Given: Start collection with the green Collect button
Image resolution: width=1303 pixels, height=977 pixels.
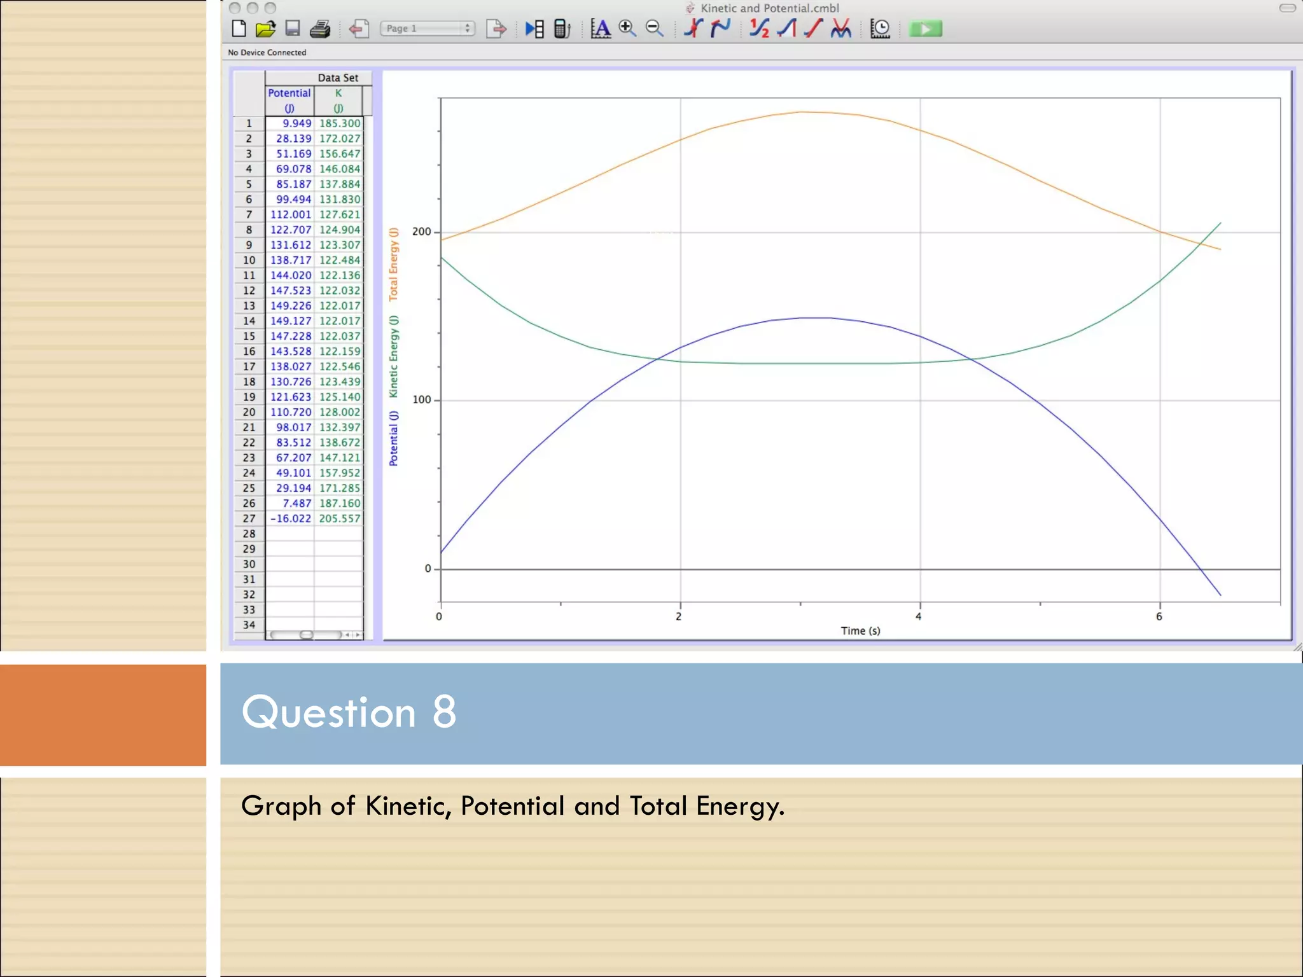Looking at the screenshot, I should click(926, 29).
